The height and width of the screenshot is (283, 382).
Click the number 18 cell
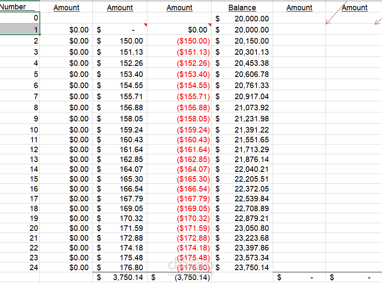20,208
